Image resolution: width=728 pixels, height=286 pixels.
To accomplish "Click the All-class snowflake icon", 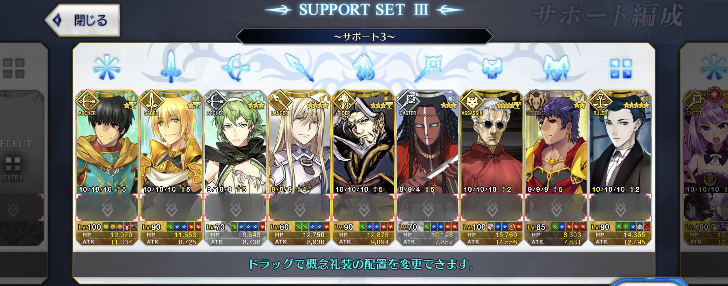I will click(106, 67).
